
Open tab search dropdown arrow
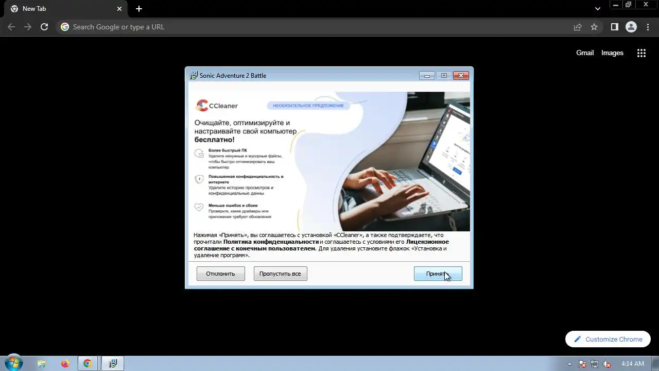click(597, 9)
